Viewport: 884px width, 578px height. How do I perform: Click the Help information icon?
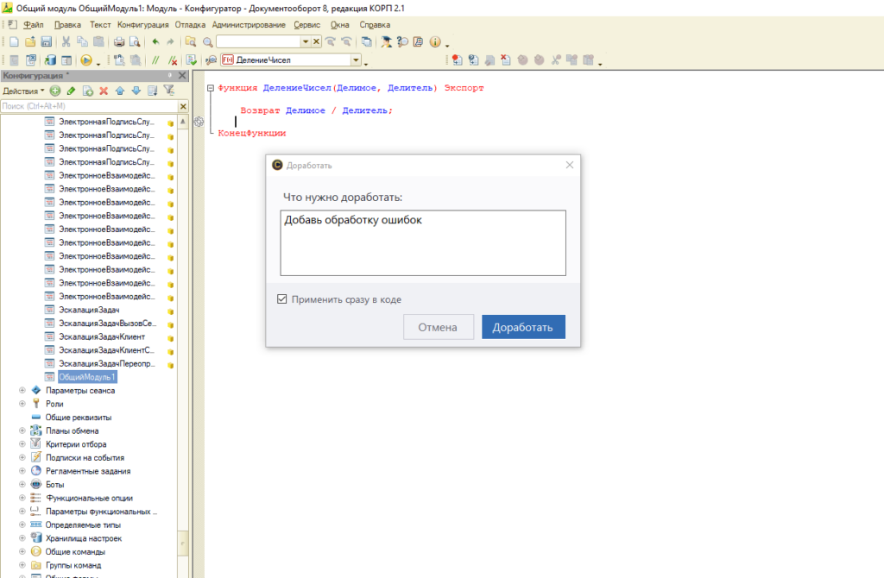pyautogui.click(x=435, y=41)
